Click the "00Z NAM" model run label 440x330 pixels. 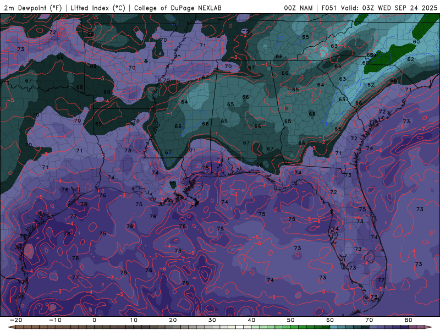298,8
